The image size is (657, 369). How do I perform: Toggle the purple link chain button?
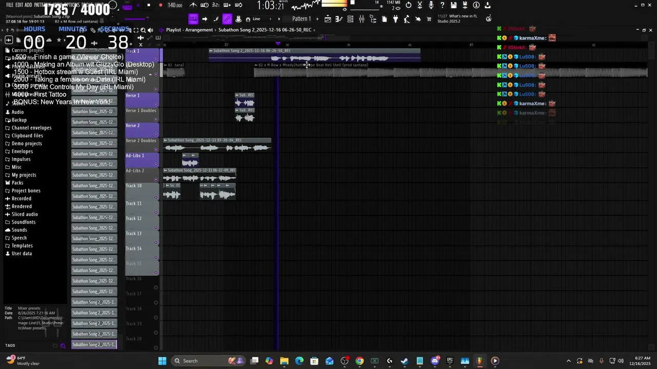click(227, 19)
